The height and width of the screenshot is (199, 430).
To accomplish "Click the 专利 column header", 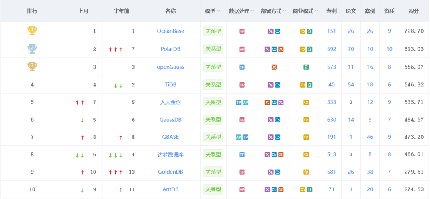I will click(x=332, y=11).
